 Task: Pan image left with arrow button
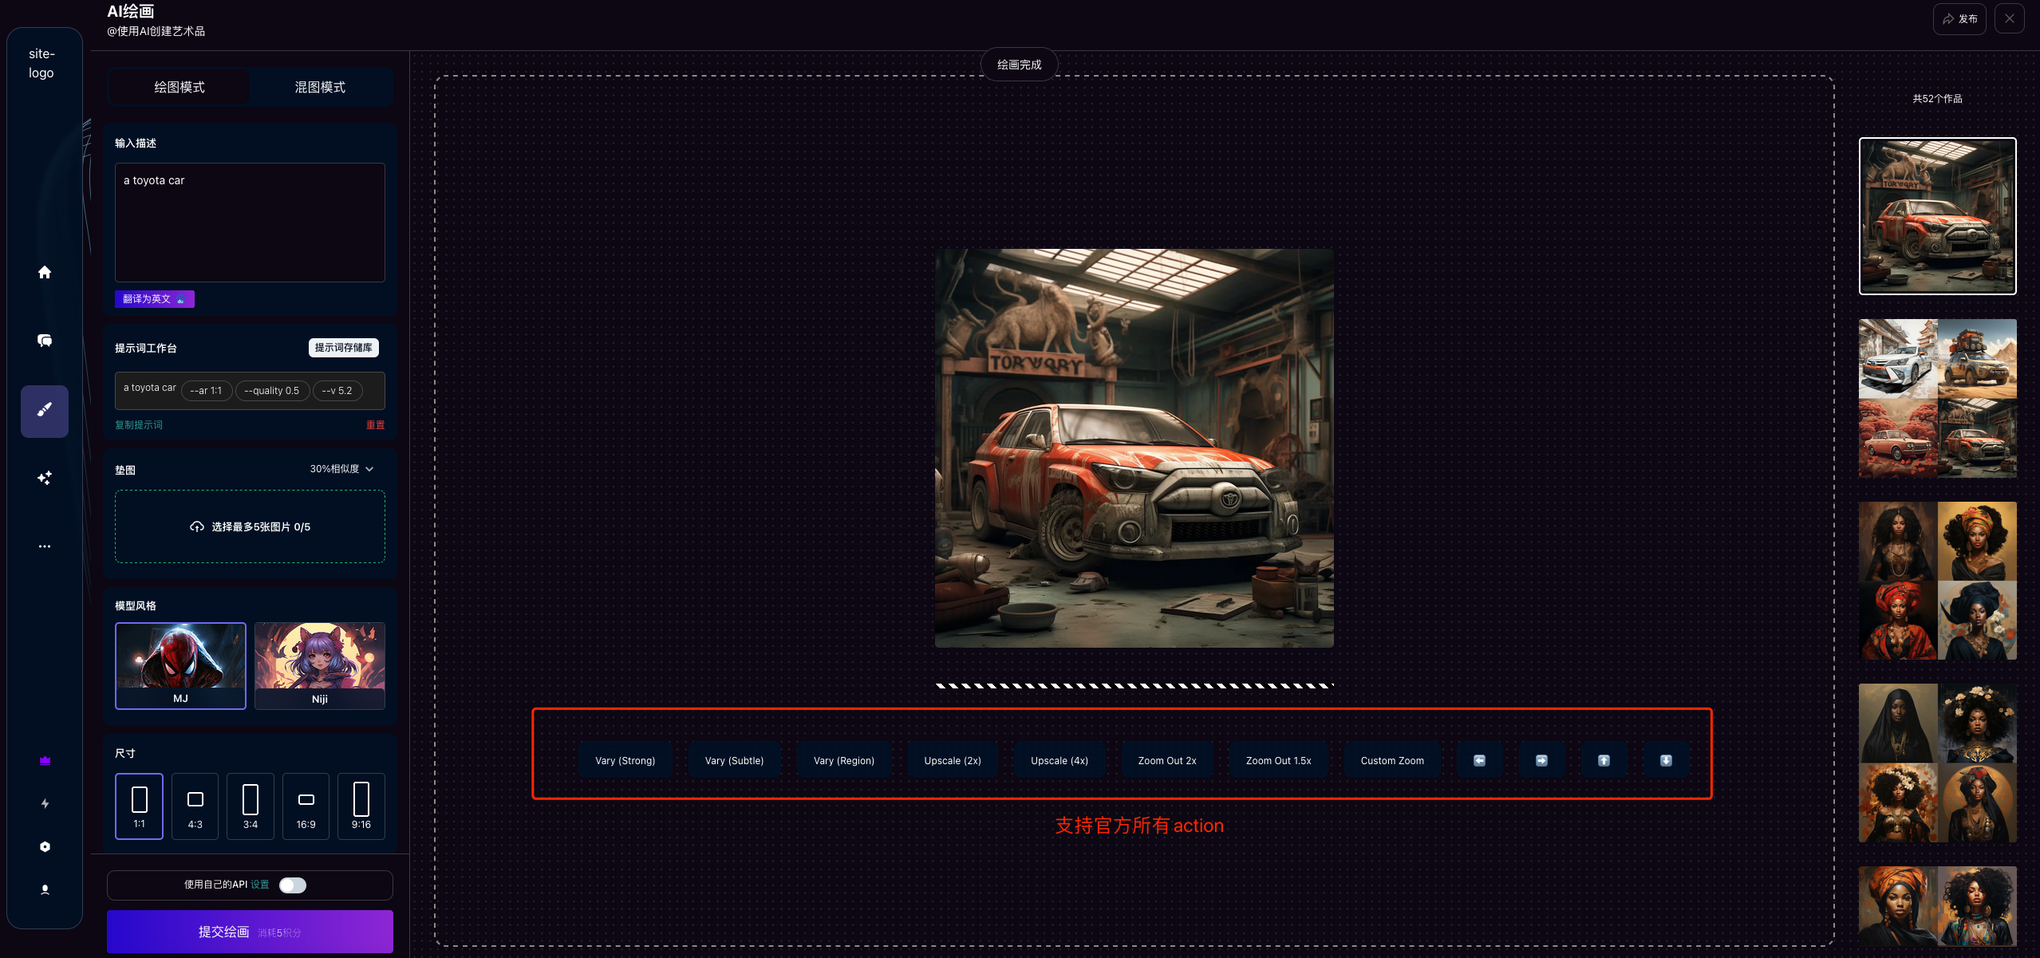click(x=1479, y=760)
